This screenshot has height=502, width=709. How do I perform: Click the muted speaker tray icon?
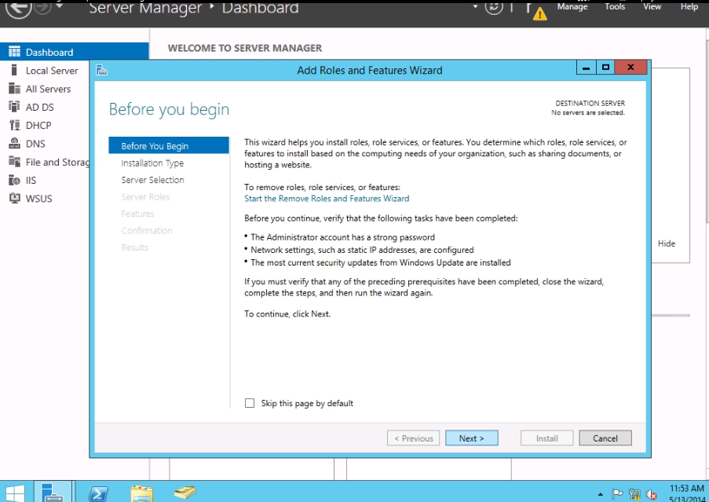[x=651, y=494]
